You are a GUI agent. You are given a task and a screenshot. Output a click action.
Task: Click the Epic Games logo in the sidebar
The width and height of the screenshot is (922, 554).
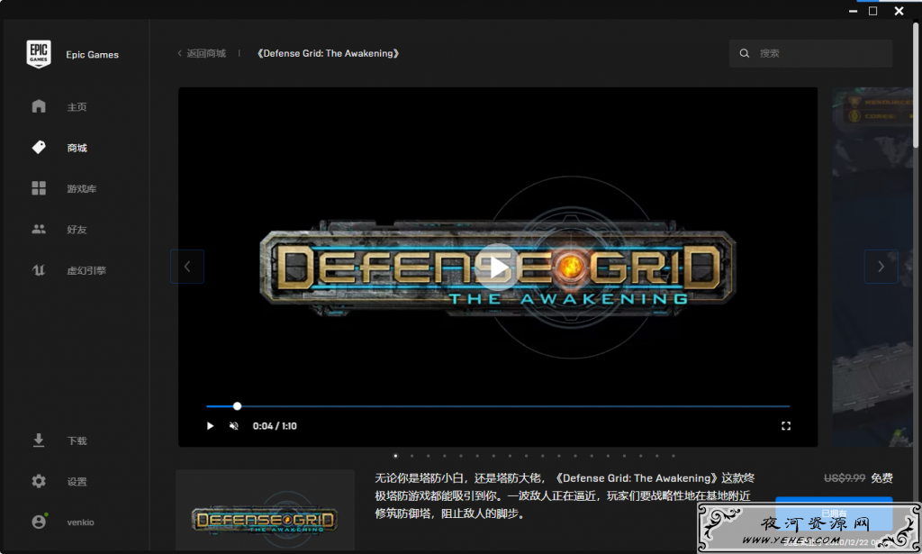pyautogui.click(x=38, y=54)
